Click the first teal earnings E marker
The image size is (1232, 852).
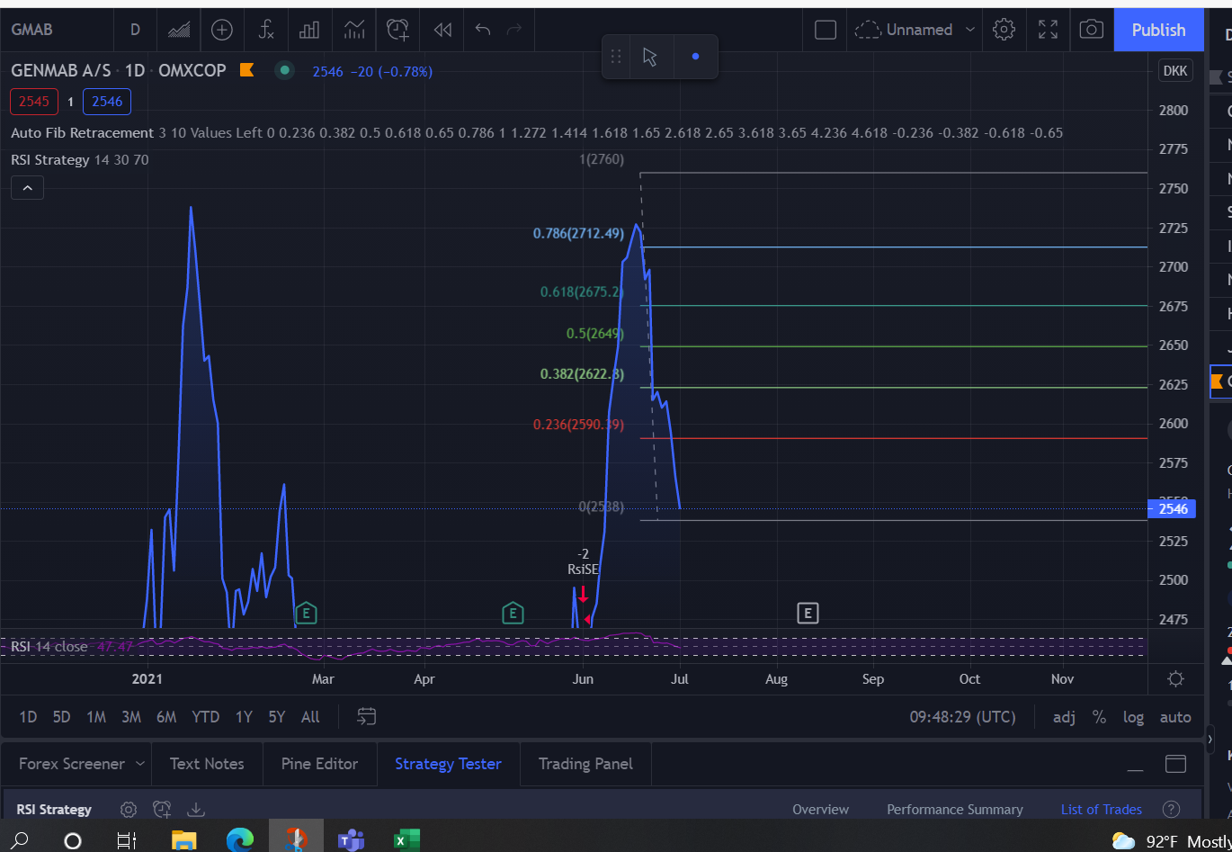pos(306,614)
